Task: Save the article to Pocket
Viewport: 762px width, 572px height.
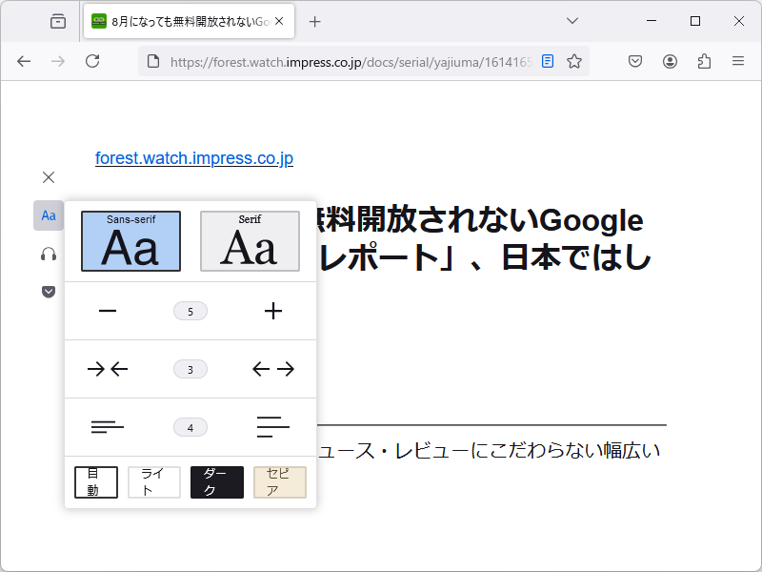Action: tap(635, 60)
